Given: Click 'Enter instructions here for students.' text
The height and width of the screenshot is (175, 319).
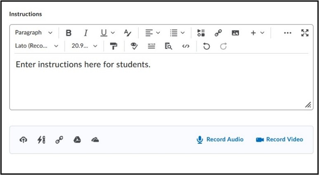Looking at the screenshot, I should pos(83,64).
